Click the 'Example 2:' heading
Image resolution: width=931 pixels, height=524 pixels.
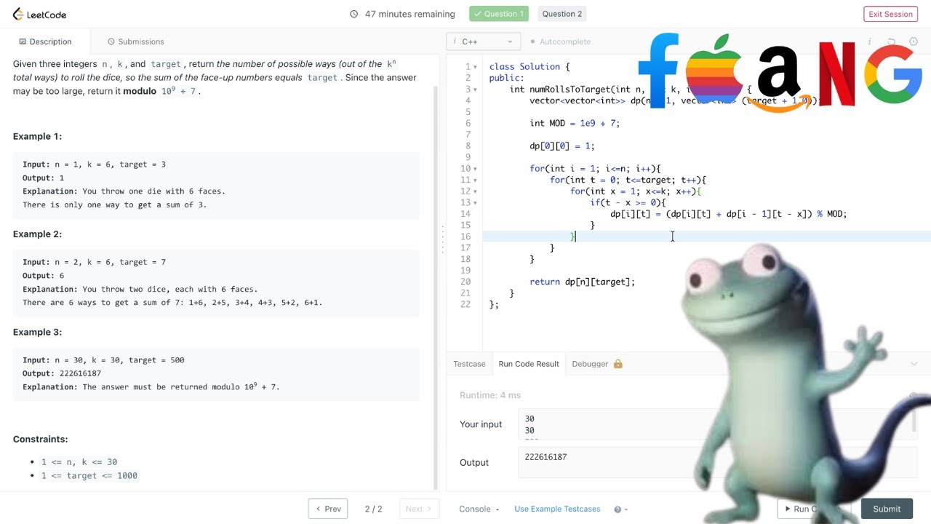(x=37, y=234)
